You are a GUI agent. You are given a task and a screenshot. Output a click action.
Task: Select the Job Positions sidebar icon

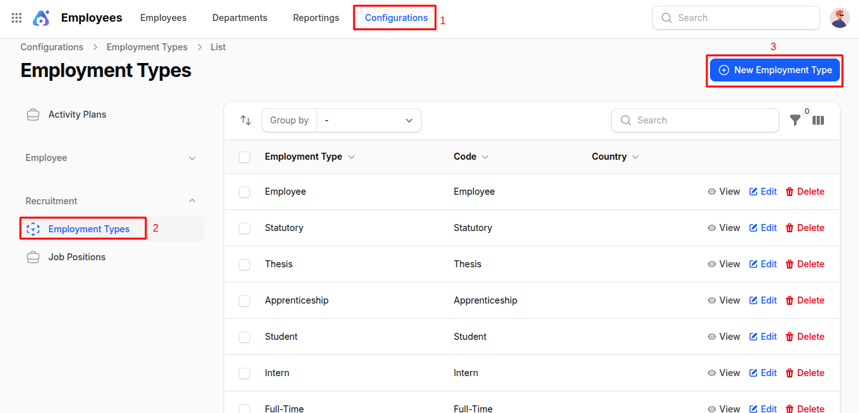[x=32, y=257]
